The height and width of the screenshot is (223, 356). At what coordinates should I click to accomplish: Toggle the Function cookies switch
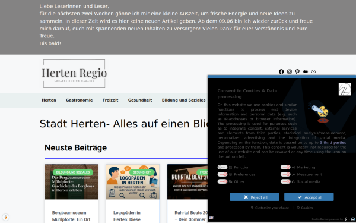point(223,167)
